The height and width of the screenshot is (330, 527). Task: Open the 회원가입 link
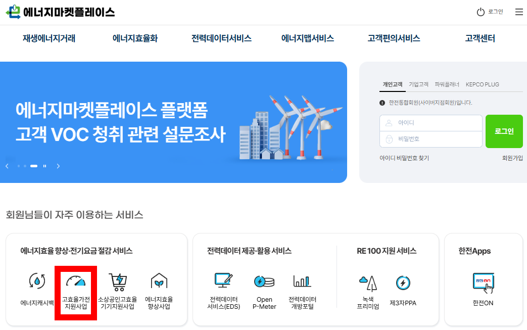pyautogui.click(x=512, y=158)
